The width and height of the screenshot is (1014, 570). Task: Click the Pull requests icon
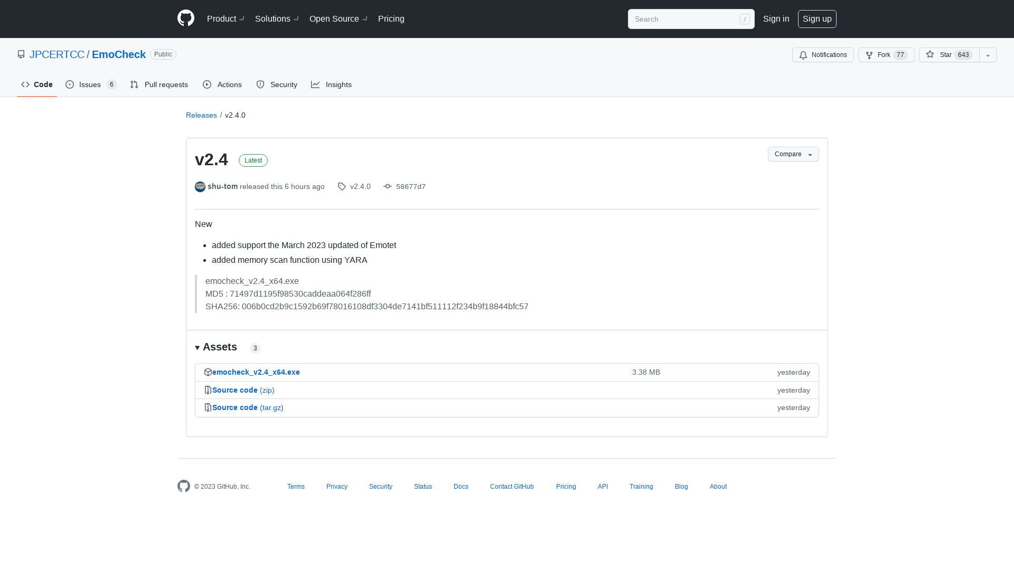134,85
